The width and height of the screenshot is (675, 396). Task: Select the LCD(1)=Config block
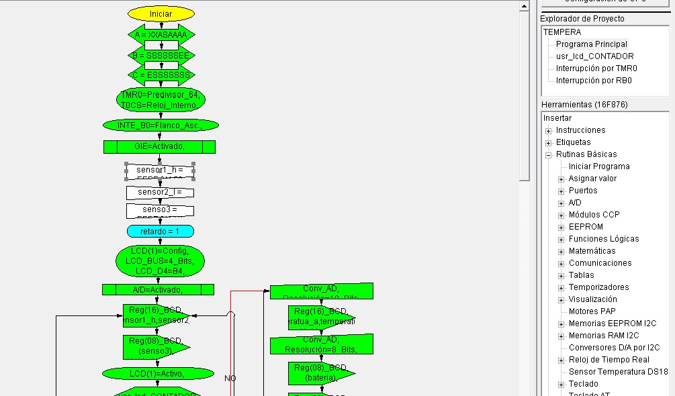point(160,261)
